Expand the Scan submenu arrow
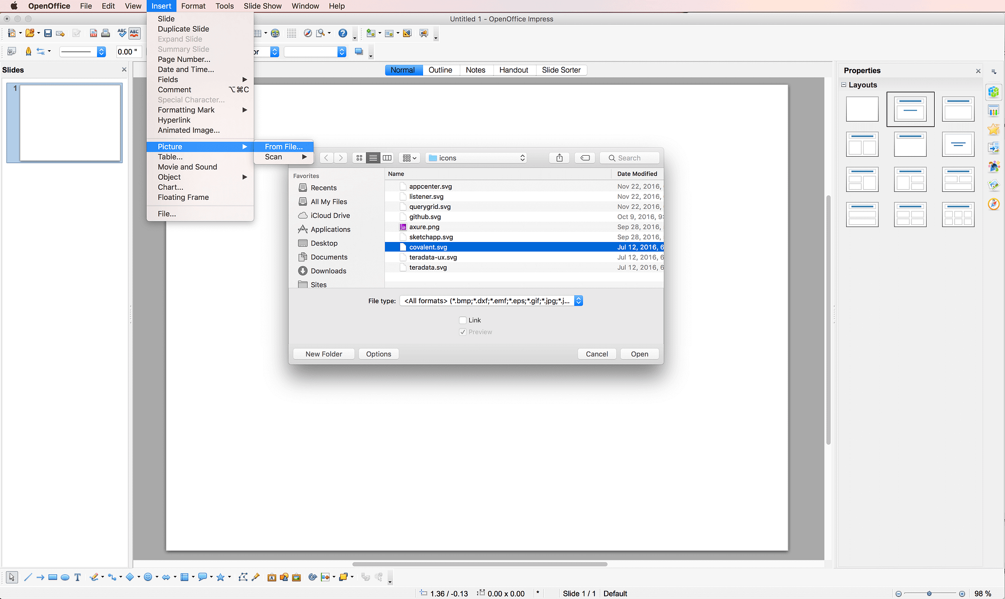The width and height of the screenshot is (1005, 599). (x=304, y=157)
